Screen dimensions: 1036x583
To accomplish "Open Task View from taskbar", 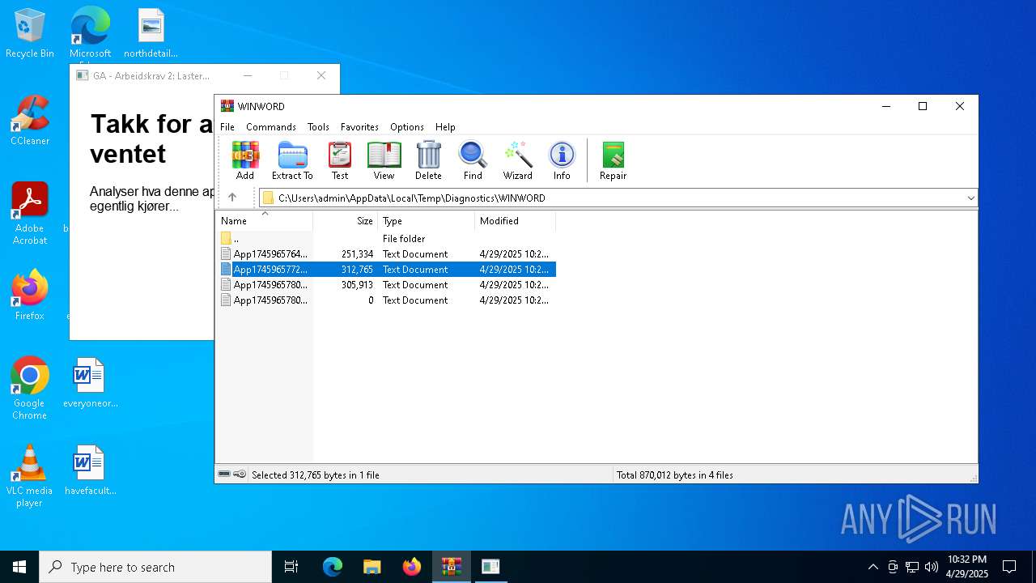I will point(291,567).
